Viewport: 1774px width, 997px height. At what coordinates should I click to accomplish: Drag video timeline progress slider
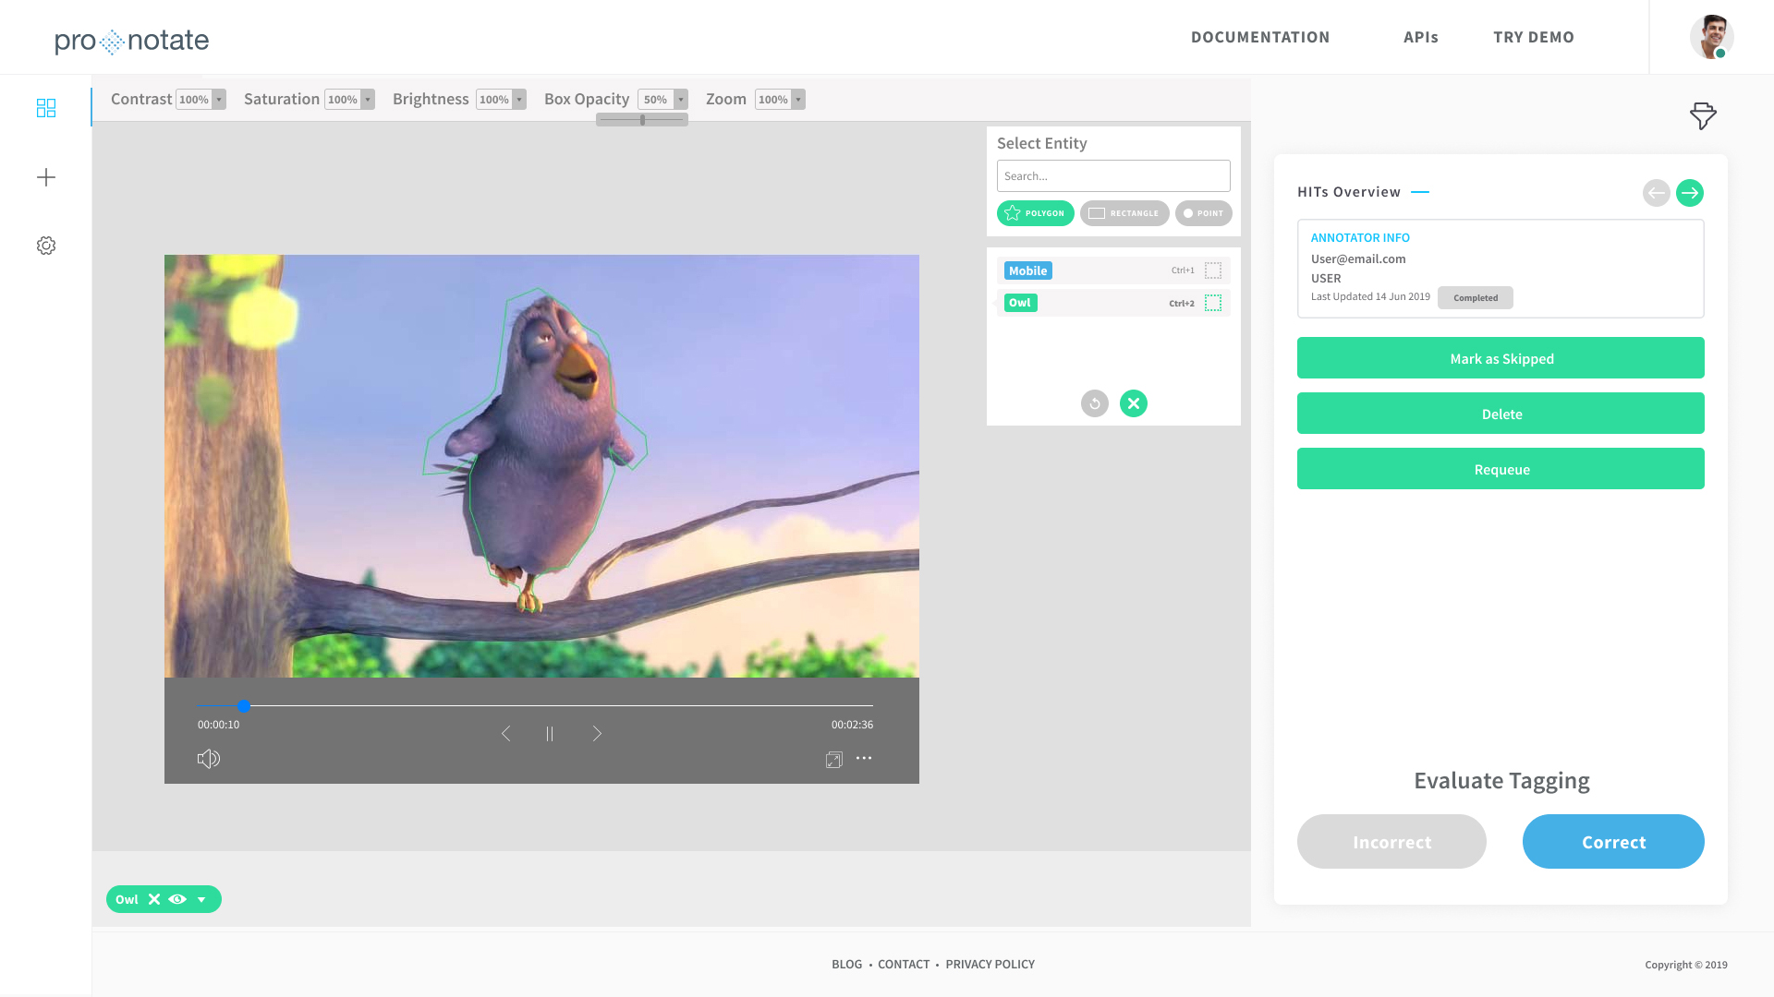point(244,705)
